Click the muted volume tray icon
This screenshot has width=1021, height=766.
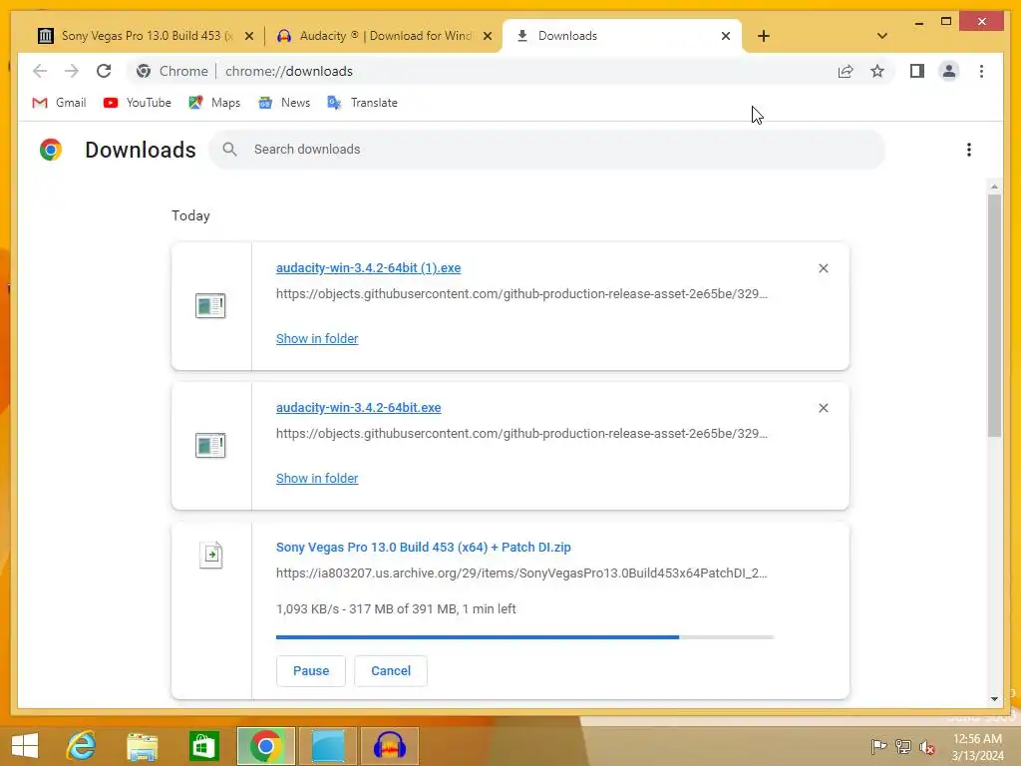[x=927, y=747]
